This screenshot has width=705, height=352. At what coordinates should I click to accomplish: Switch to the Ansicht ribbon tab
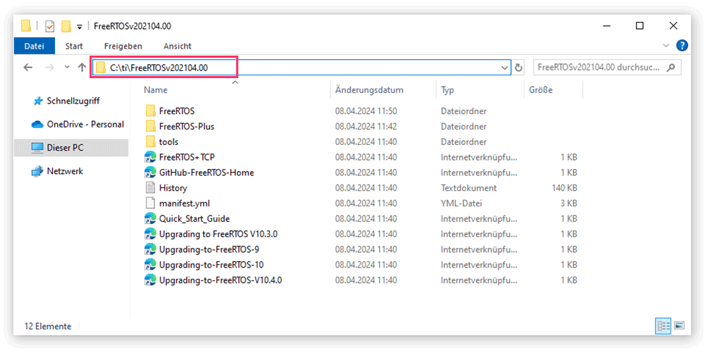click(x=177, y=46)
